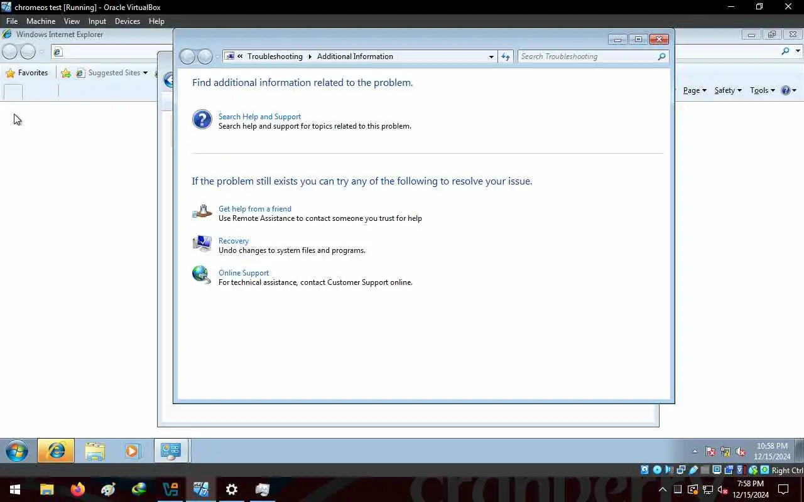Screen dimensions: 804x502
Task: Click the Internet Explorer address bar field
Action: tap(113, 51)
